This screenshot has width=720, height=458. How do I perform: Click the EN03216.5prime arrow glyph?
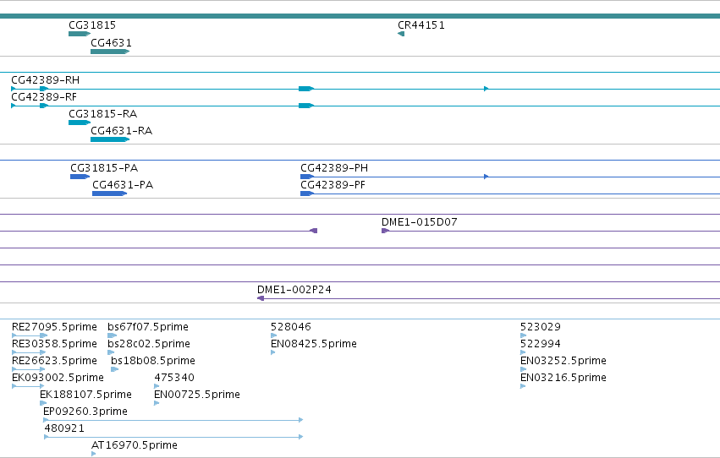pyautogui.click(x=523, y=386)
